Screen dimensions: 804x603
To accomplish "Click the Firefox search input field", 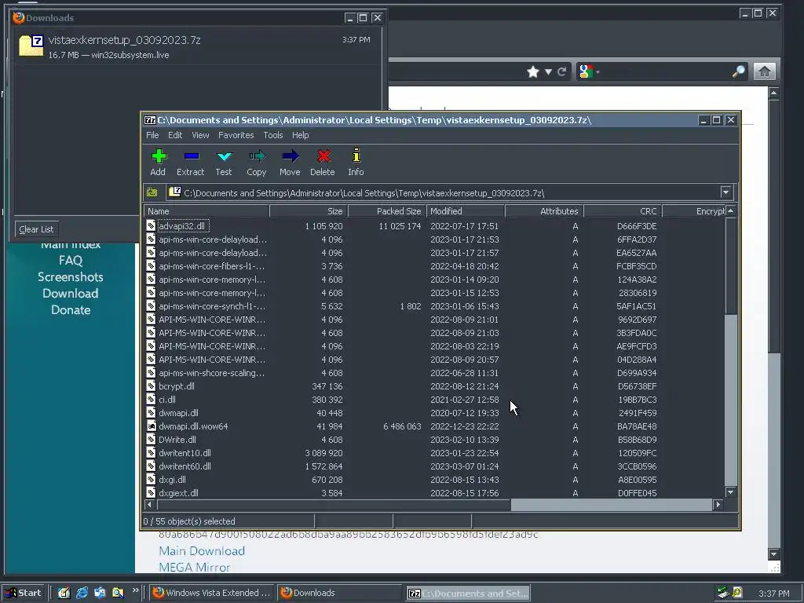I will [665, 71].
